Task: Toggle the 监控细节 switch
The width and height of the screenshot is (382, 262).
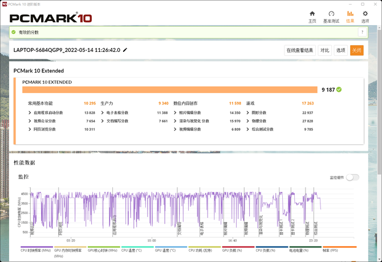Action: coord(352,178)
